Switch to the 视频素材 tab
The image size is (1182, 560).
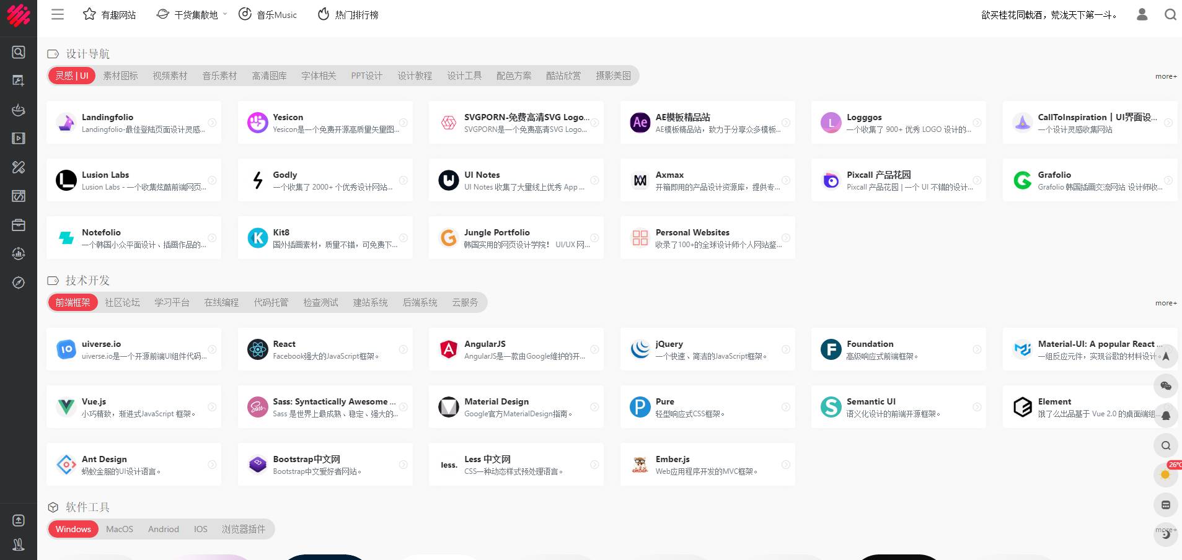(170, 76)
